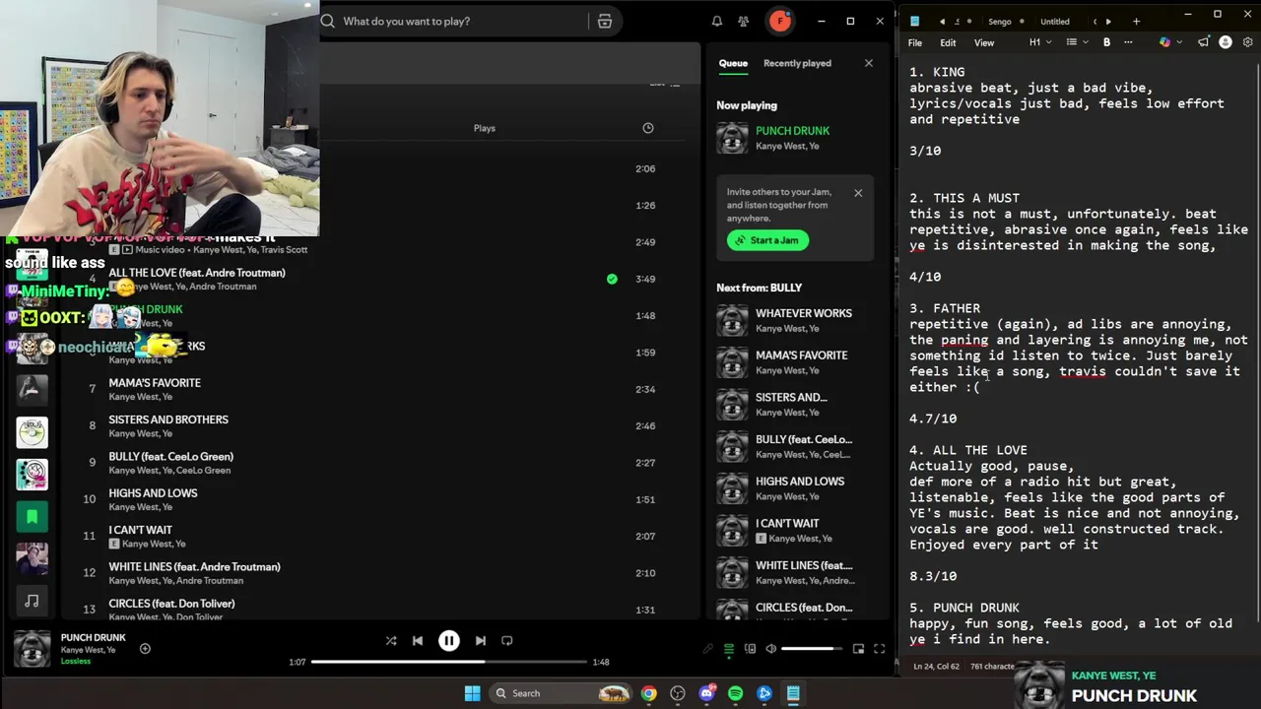Expand the Copilot dropdown arrow

(x=1178, y=42)
